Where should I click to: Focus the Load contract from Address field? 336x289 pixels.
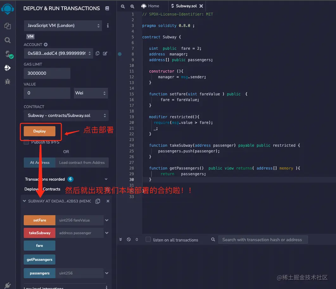[82, 163]
